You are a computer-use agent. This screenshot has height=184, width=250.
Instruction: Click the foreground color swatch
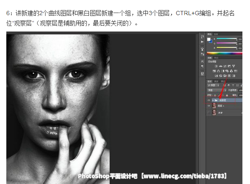coord(209,39)
